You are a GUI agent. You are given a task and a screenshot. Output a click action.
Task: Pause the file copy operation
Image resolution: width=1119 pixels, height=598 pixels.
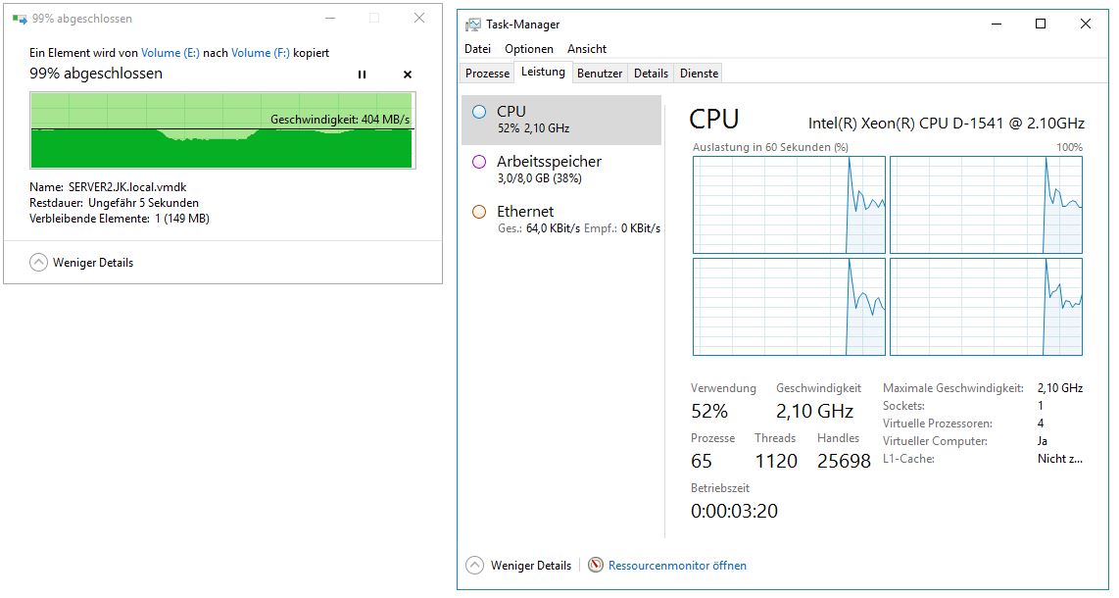click(362, 75)
